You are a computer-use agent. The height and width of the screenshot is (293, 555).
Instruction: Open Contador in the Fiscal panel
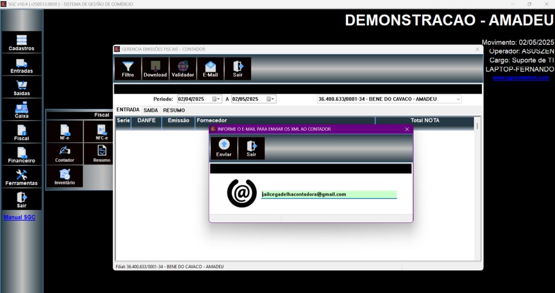(x=65, y=154)
